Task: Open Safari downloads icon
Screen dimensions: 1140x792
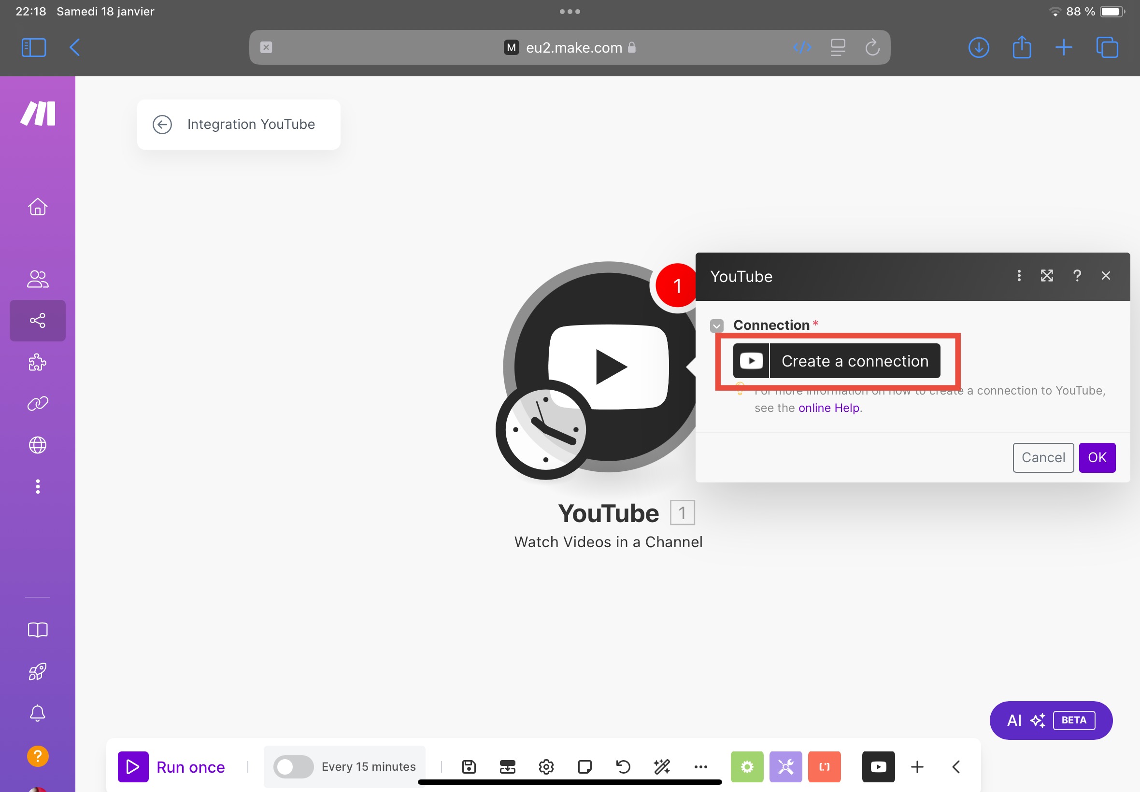Action: [x=978, y=48]
